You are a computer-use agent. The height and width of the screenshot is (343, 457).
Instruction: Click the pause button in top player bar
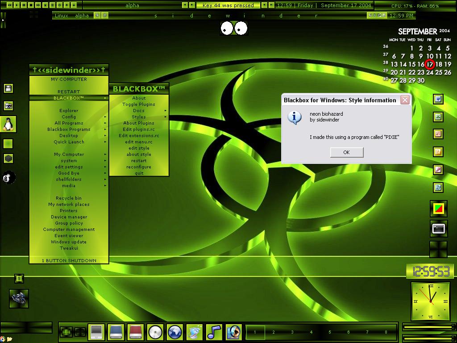pos(24,5)
